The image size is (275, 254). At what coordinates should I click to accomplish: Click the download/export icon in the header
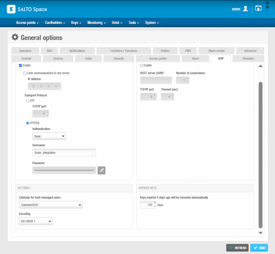coord(258,8)
